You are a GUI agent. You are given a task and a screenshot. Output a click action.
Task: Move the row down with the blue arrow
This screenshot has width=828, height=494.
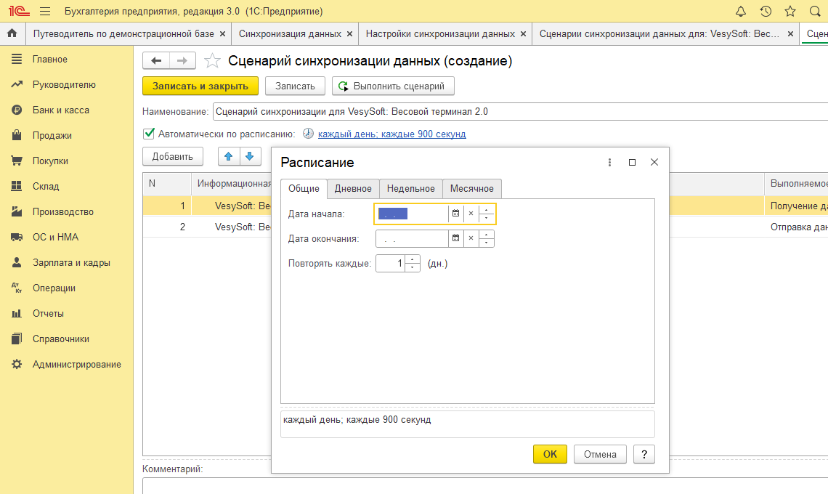pyautogui.click(x=249, y=156)
